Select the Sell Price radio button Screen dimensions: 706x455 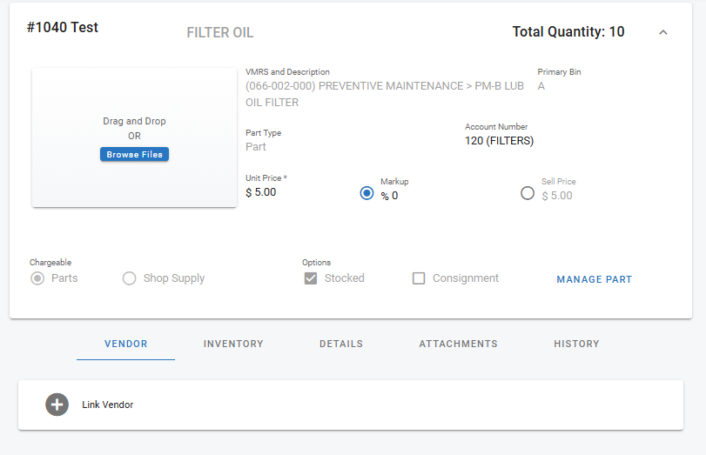click(528, 193)
